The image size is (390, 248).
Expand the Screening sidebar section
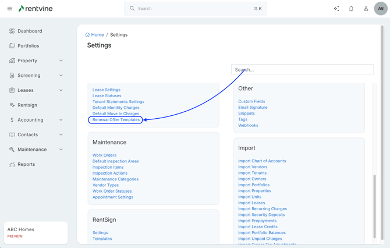(61, 76)
